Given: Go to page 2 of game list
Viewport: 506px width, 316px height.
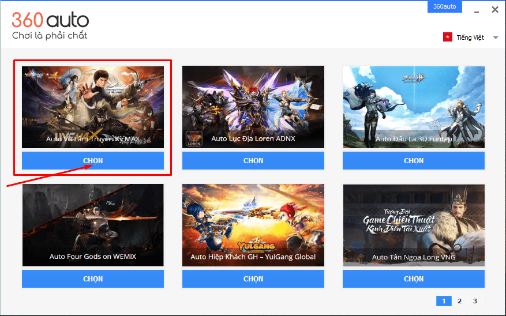Looking at the screenshot, I should coord(459,301).
